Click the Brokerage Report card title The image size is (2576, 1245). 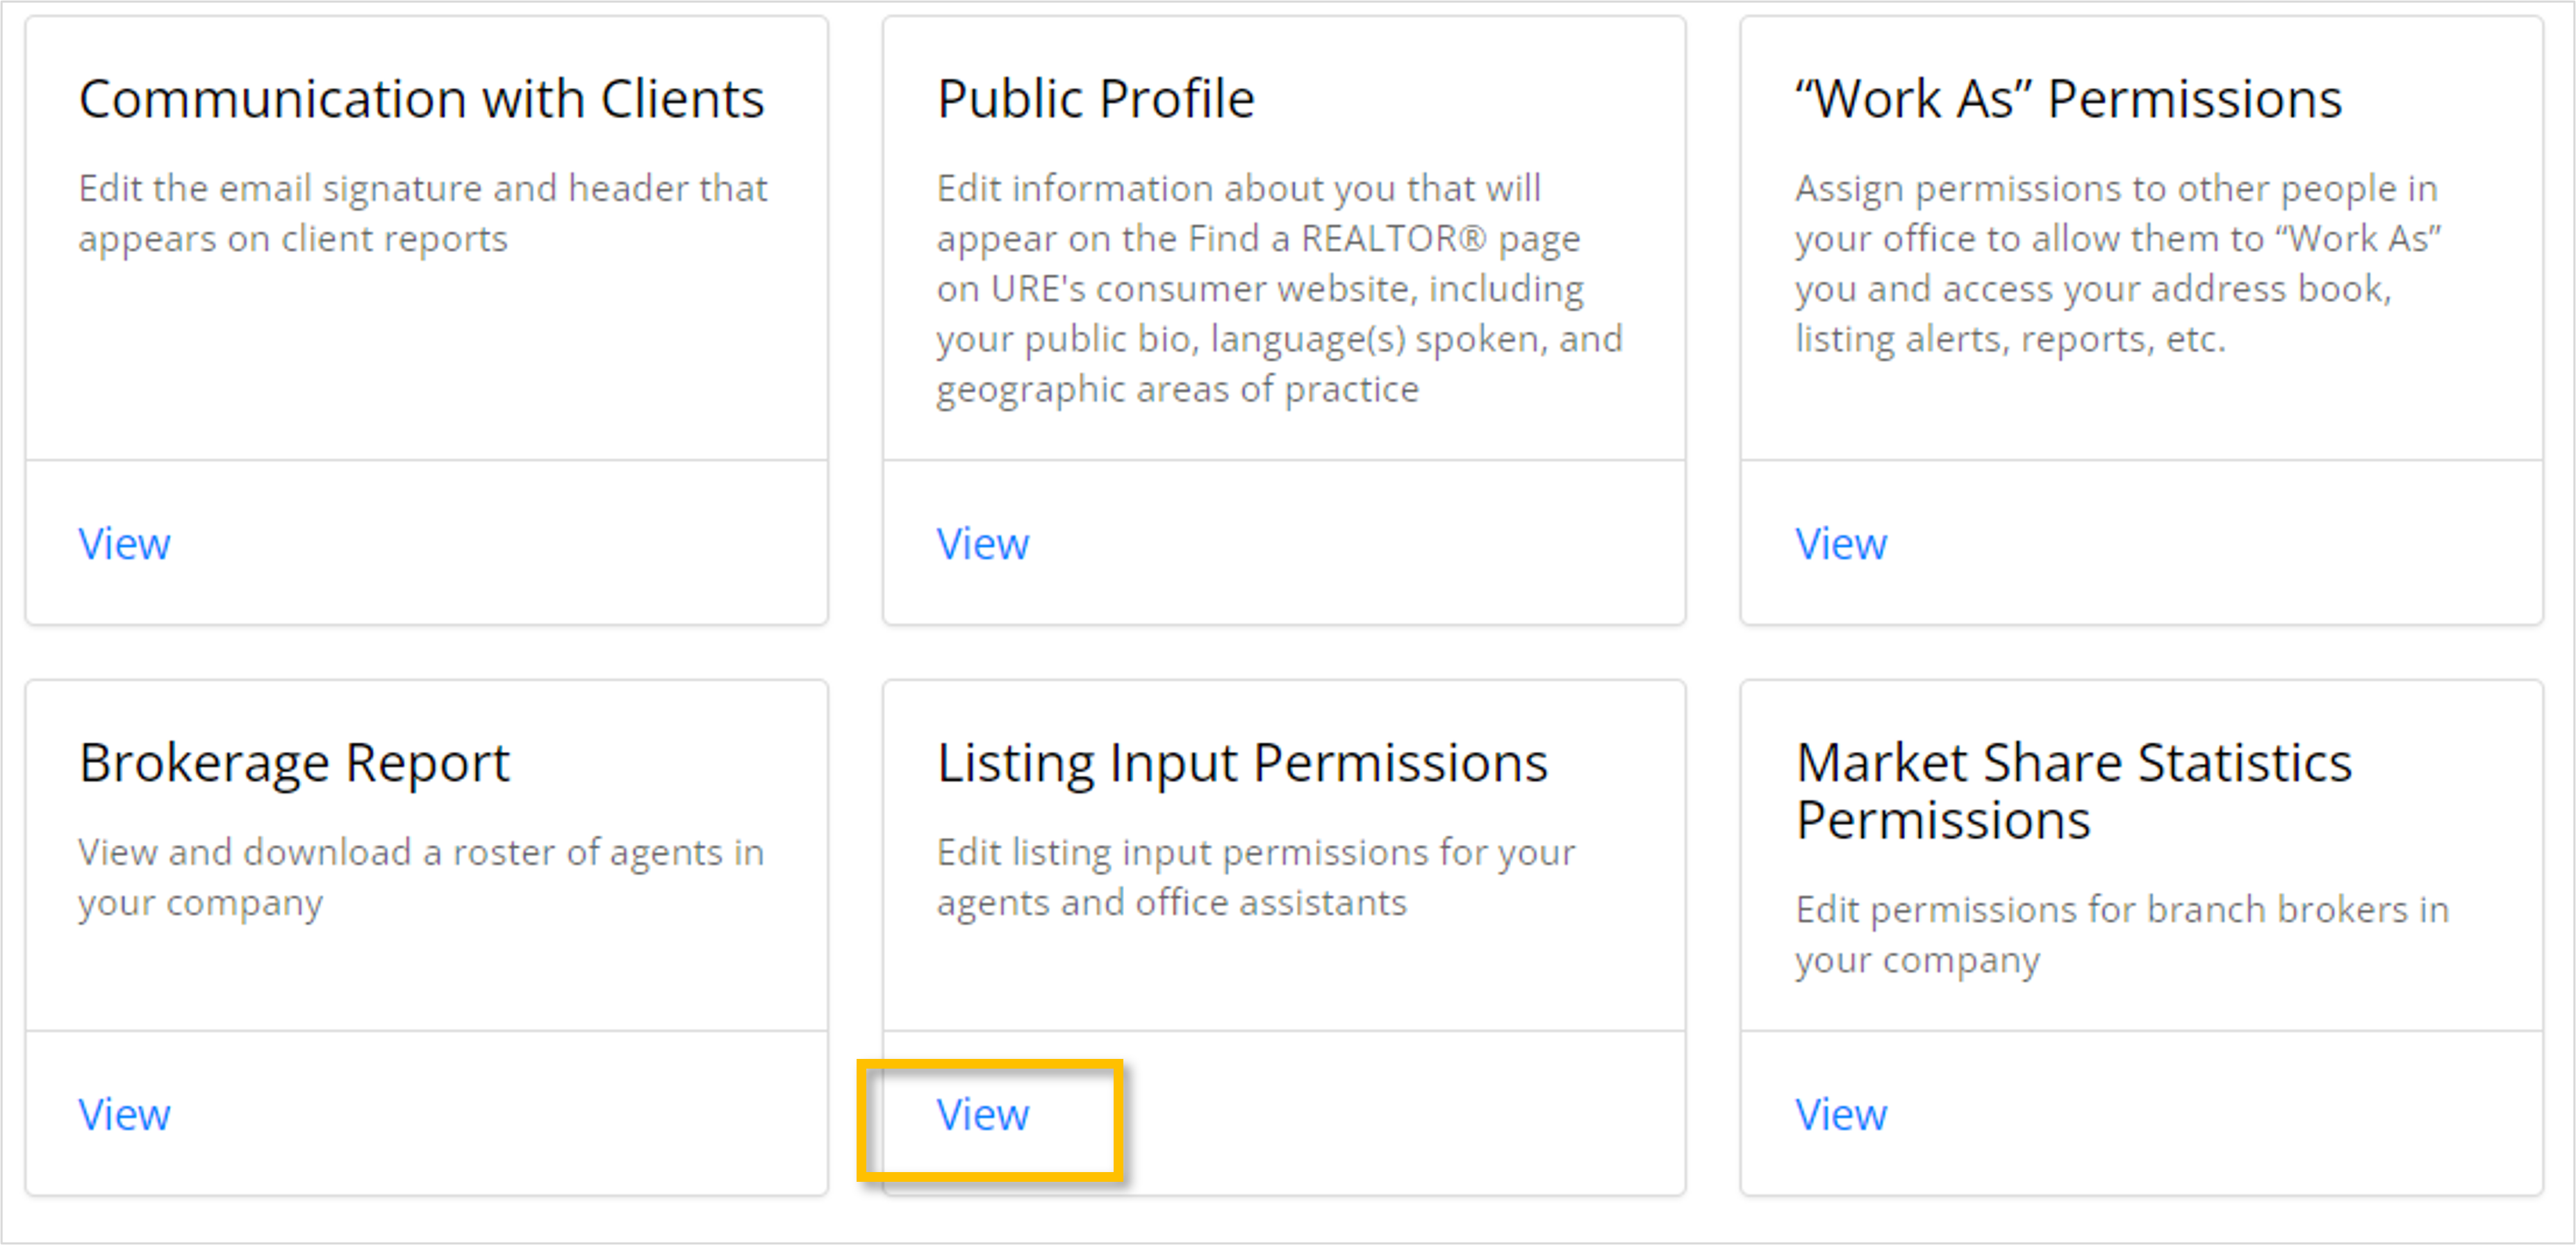[294, 763]
